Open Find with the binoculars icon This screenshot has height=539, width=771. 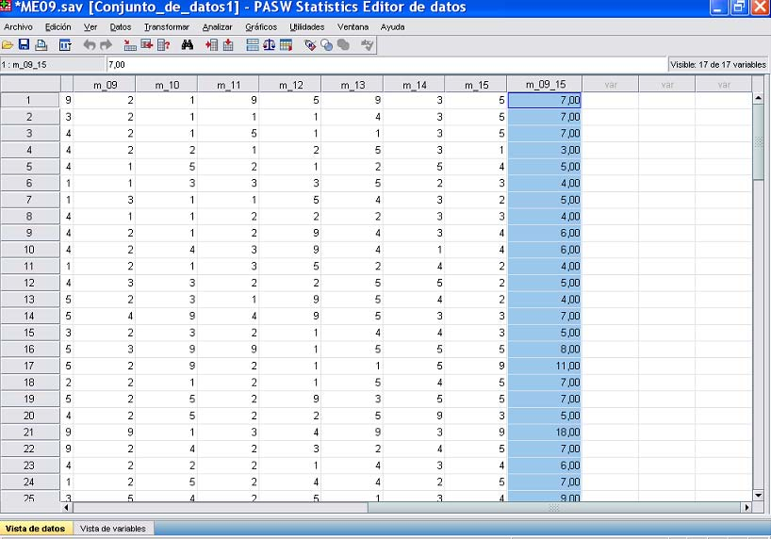point(188,44)
